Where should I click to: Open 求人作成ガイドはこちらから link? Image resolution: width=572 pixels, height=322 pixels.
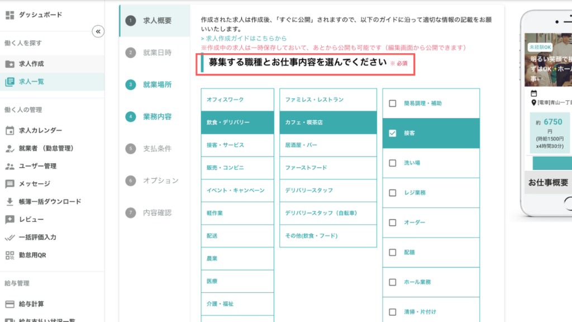point(245,39)
